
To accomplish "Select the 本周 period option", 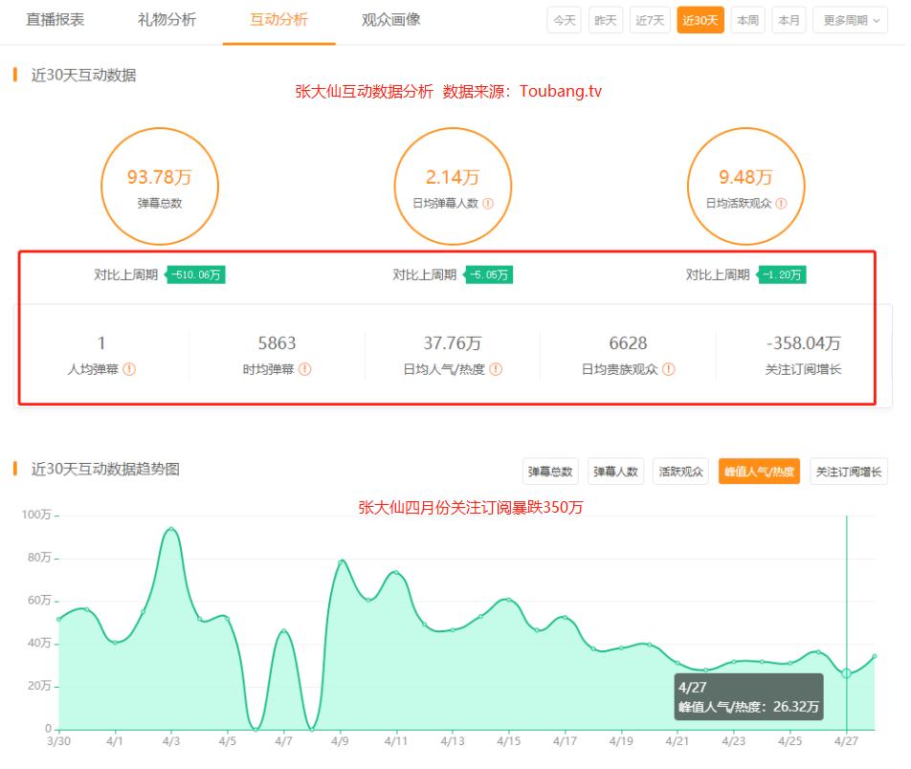I will click(x=747, y=19).
